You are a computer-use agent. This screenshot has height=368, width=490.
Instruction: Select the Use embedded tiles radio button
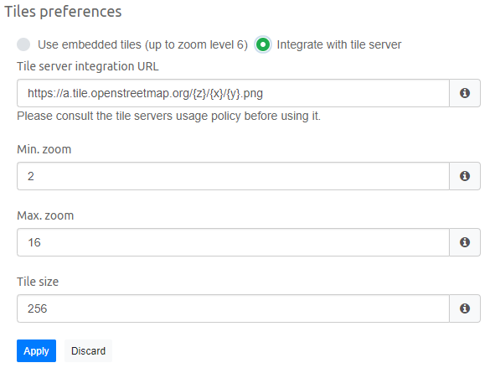(x=23, y=44)
